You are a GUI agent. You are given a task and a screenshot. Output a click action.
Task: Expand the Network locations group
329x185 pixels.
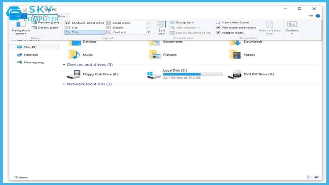click(64, 84)
